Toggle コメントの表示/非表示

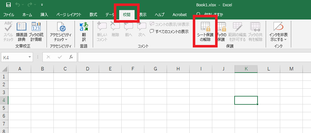tap(169, 25)
